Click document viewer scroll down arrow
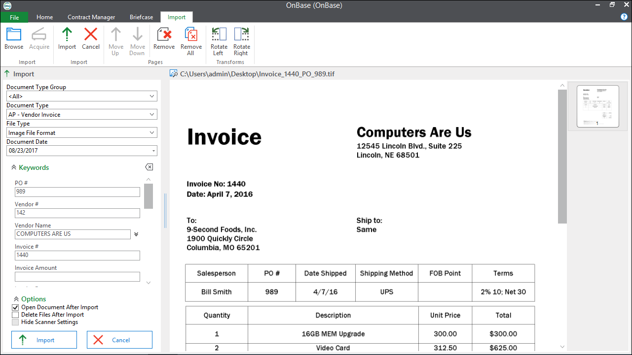632x355 pixels. (562, 347)
